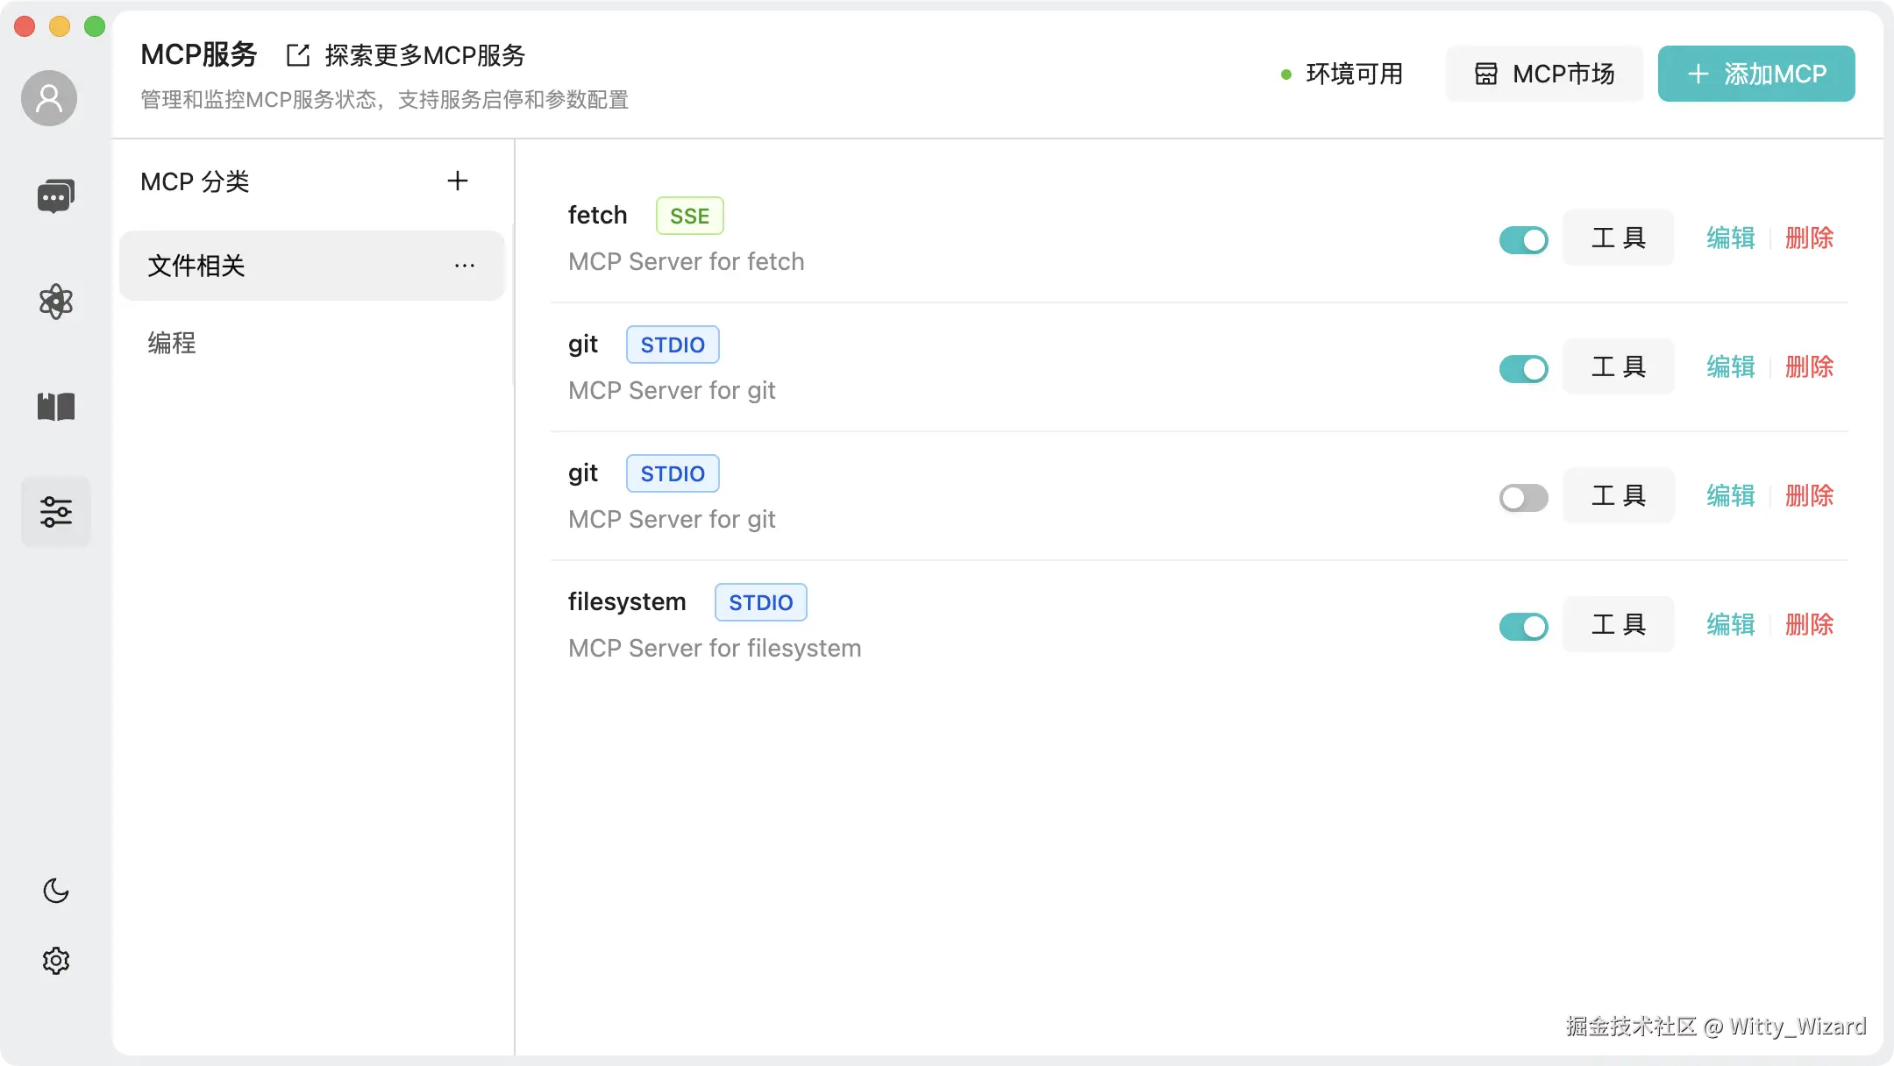Open 工具 list for fetch server
This screenshot has width=1894, height=1066.
(x=1618, y=238)
